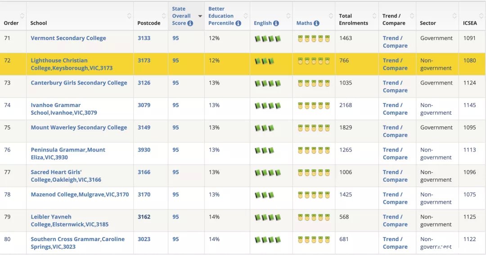This screenshot has height=255, width=486.
Task: Open Trend / Compare for Lighthouse Christian College
Action: click(395, 64)
